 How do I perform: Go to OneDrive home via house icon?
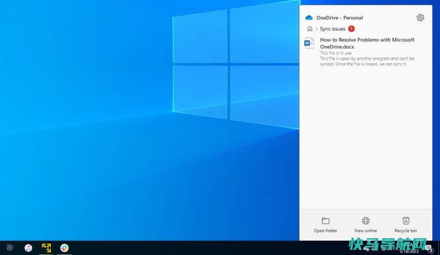tap(310, 29)
